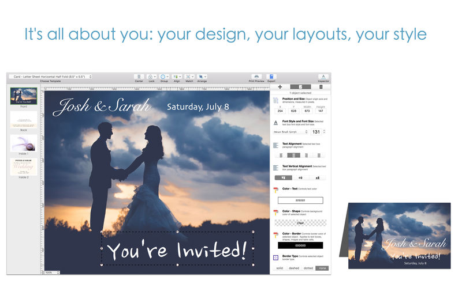Click the Border Type section icon

[275, 257]
